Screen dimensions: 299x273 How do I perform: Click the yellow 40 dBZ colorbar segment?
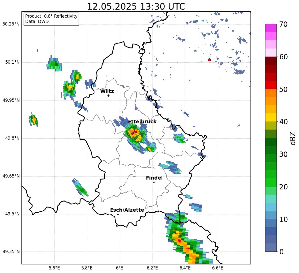tap(271, 117)
